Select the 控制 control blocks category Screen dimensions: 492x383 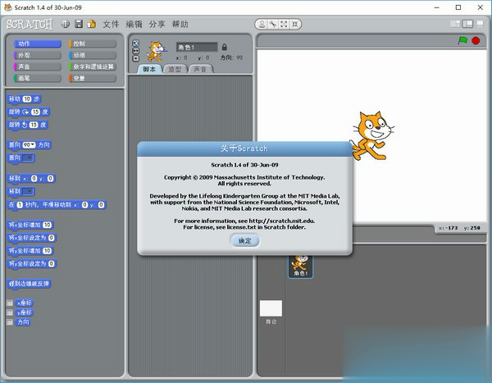click(93, 43)
